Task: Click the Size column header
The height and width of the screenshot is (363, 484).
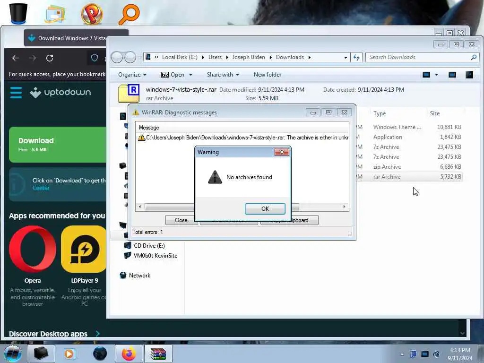Action: (x=435, y=113)
